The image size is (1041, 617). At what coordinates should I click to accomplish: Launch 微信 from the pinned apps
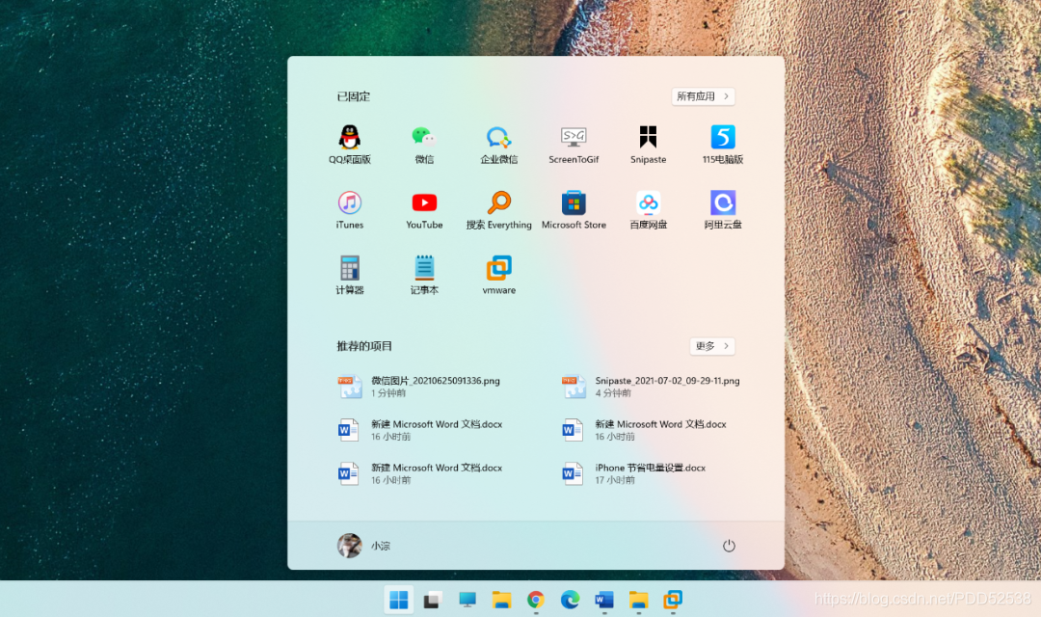coord(424,144)
